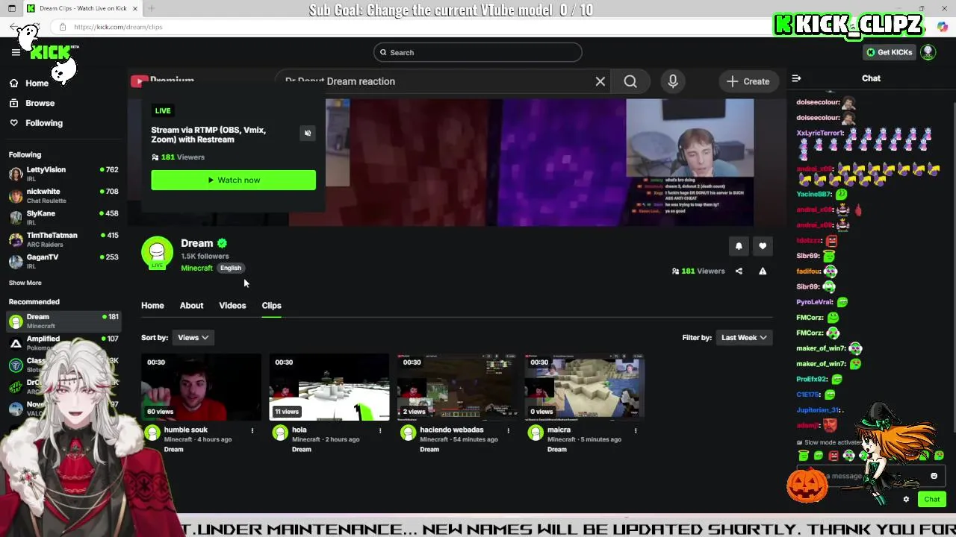Switch to the Home channel tab
This screenshot has height=537, width=956.
152,306
